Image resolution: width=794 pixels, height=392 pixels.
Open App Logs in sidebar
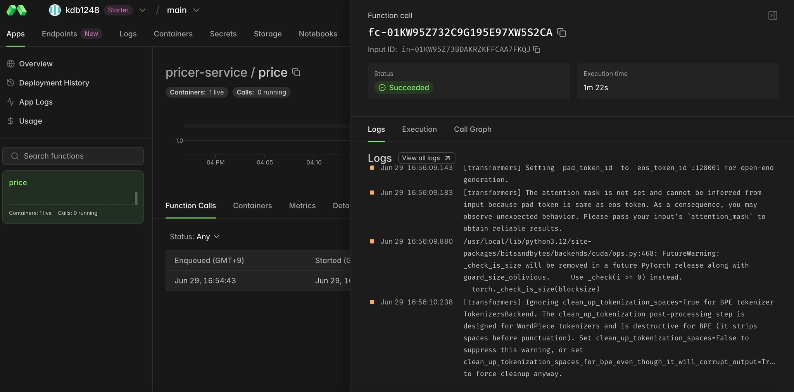coord(36,102)
